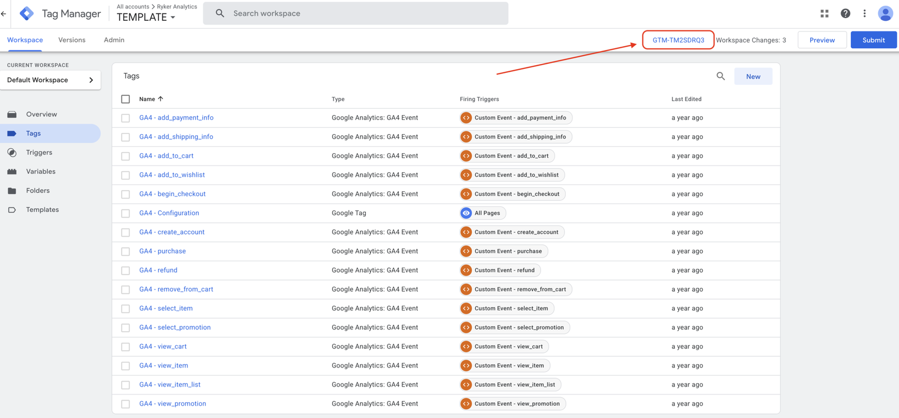
Task: Select the GA4 - Configuration row checkbox
Action: point(125,213)
